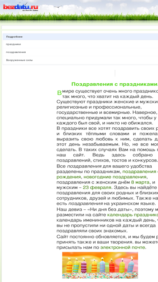Click the green drop cap letter В
This screenshot has width=158, height=282.
pyautogui.click(x=59, y=93)
